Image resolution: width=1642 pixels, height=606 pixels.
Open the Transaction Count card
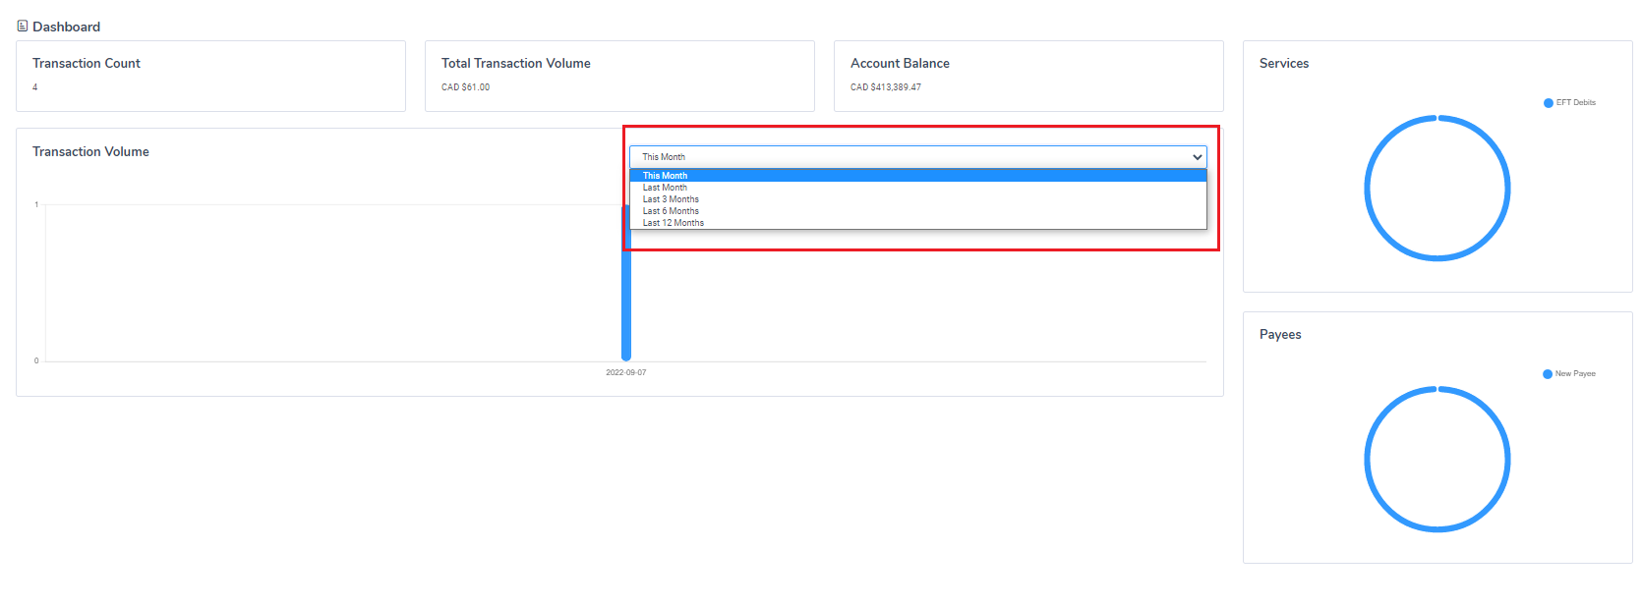pyautogui.click(x=210, y=76)
